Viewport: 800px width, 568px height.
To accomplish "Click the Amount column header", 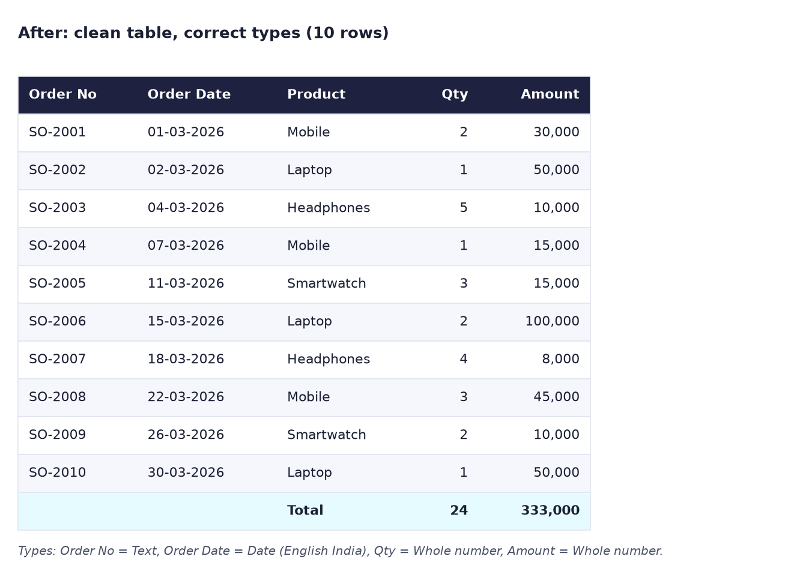I will 550,95.
